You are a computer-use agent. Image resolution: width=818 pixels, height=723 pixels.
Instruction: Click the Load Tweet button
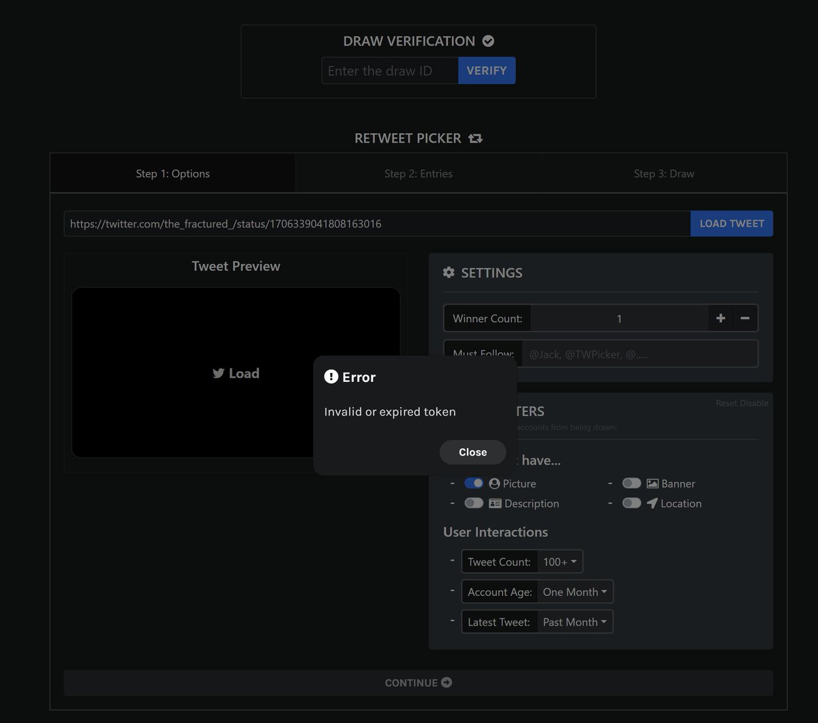pyautogui.click(x=731, y=223)
